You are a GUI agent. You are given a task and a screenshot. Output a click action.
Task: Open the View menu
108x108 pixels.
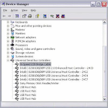click(24, 10)
